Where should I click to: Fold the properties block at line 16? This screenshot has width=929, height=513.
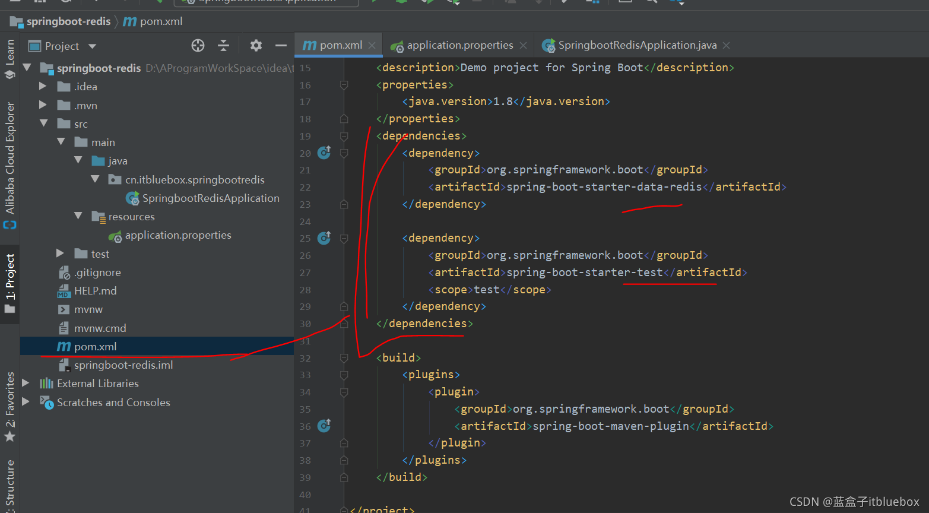point(344,85)
